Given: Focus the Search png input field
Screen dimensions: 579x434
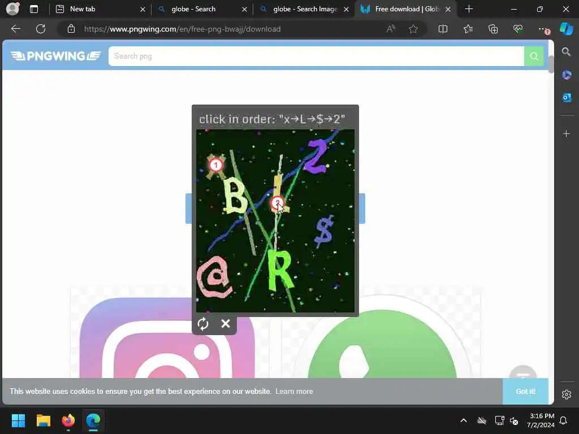Looking at the screenshot, I should coord(316,56).
